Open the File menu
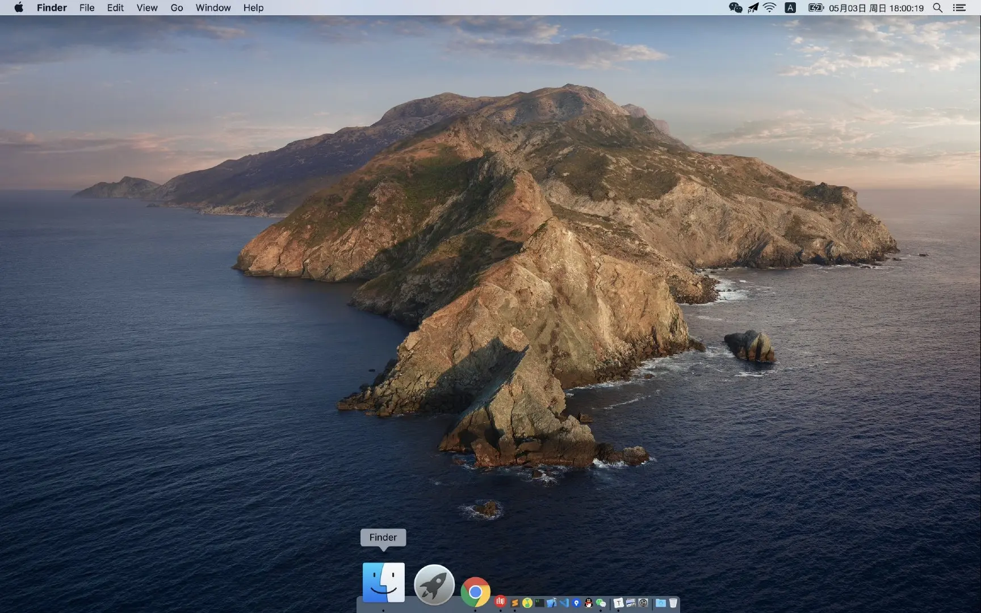Image resolution: width=981 pixels, height=613 pixels. click(x=87, y=7)
